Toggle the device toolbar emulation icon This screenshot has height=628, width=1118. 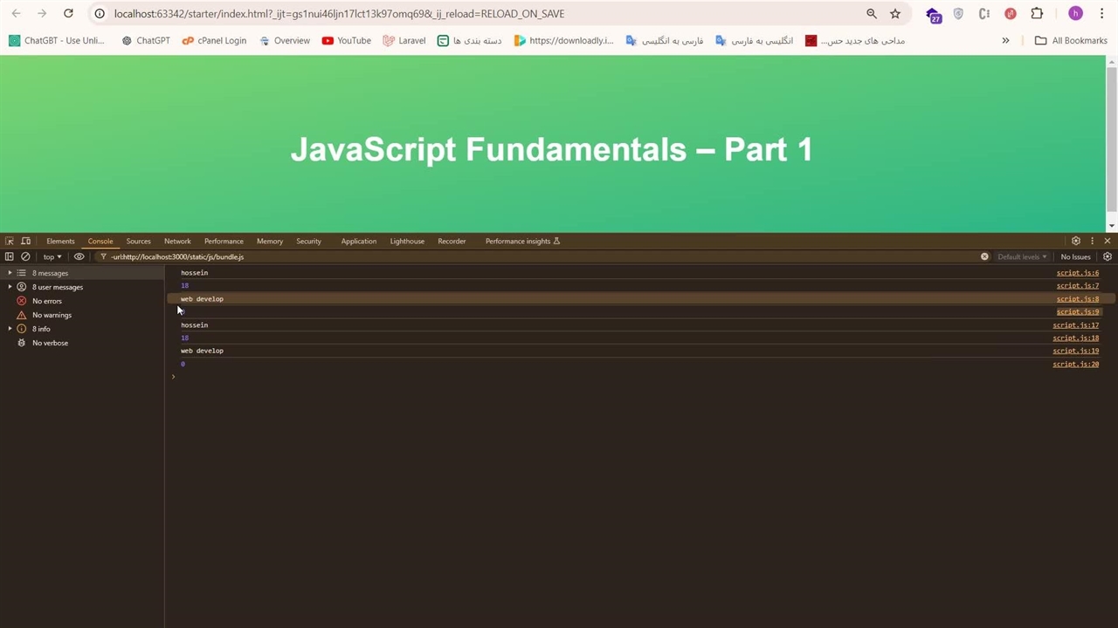tap(26, 242)
